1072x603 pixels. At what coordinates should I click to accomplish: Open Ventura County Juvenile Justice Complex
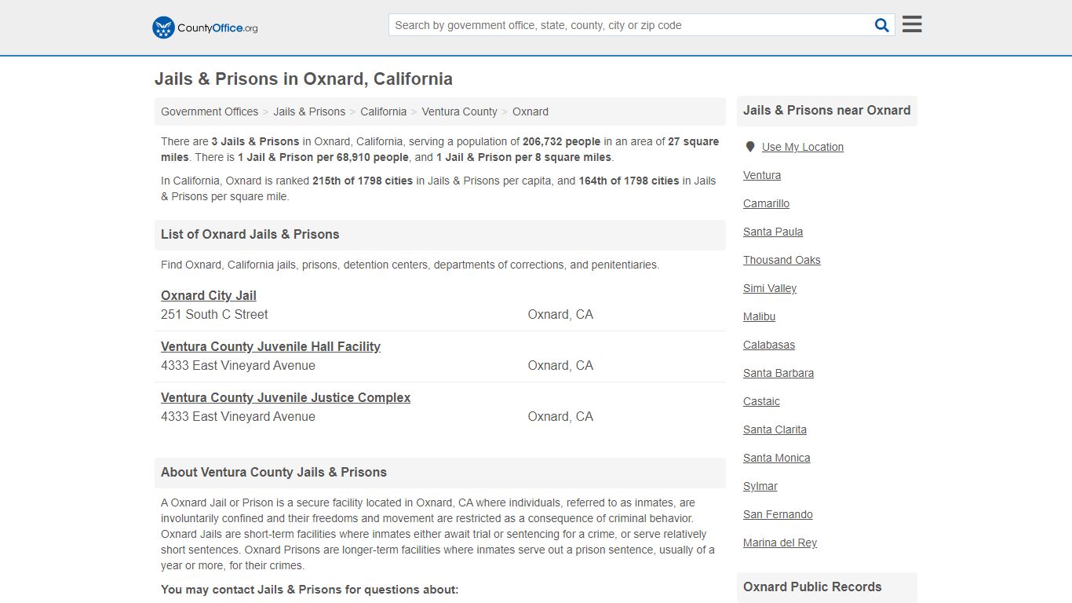286,397
